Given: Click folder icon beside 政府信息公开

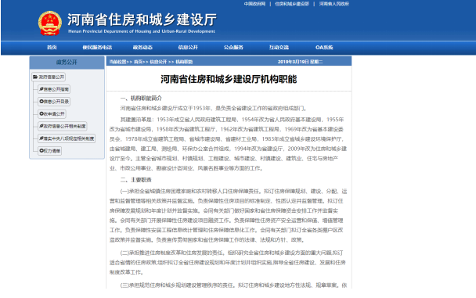Looking at the screenshot, I should (35, 77).
